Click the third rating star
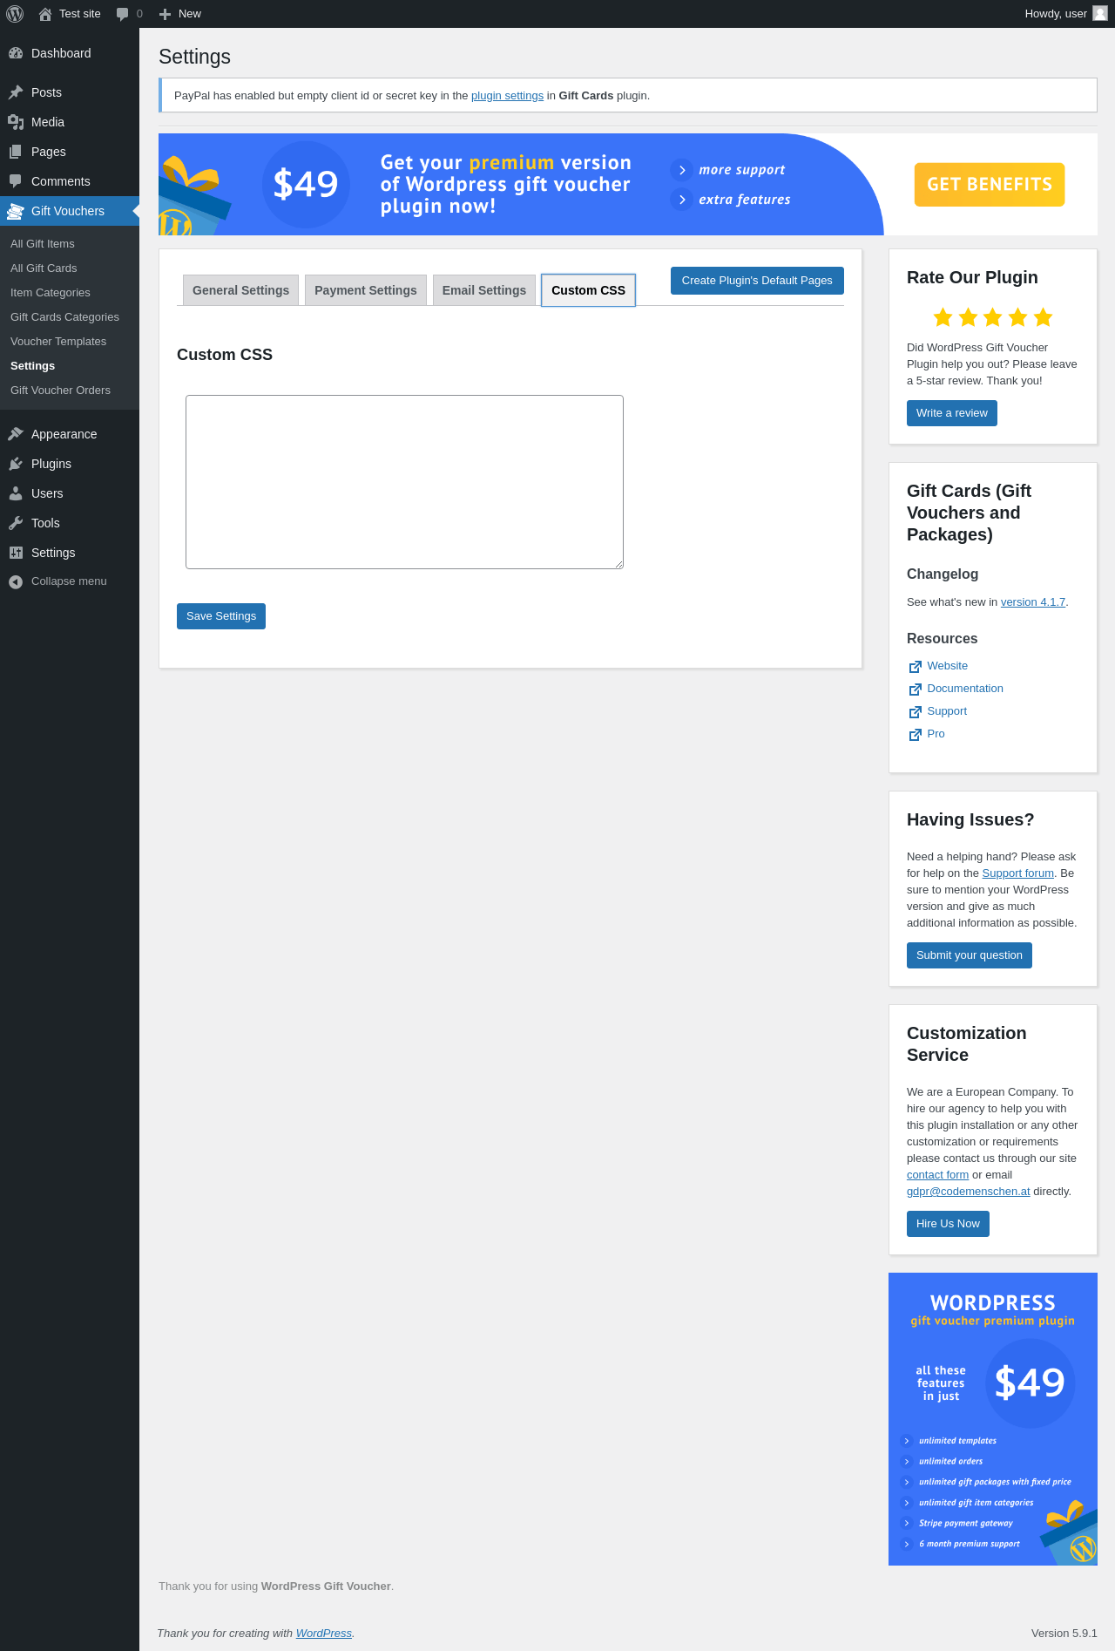 click(x=992, y=317)
